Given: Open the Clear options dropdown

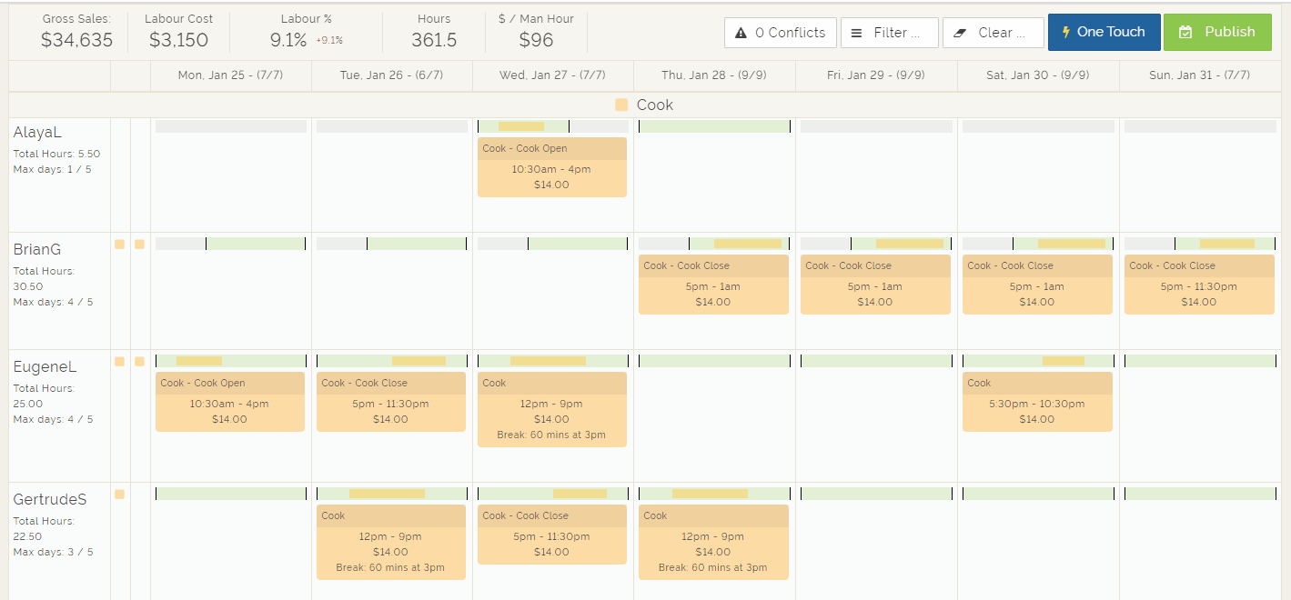Looking at the screenshot, I should point(993,32).
